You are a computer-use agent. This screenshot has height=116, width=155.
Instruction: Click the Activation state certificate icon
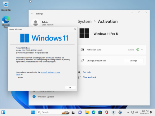point(82,50)
